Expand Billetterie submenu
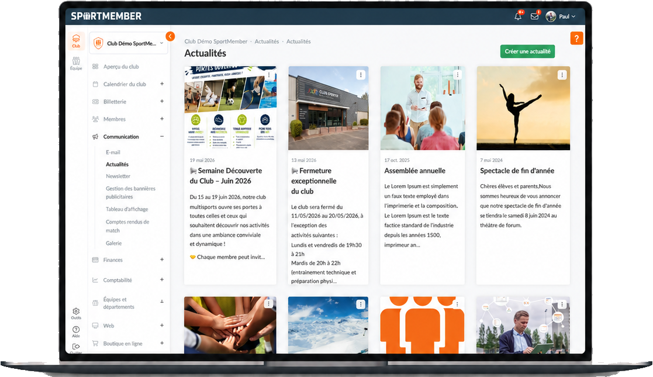 (x=162, y=101)
